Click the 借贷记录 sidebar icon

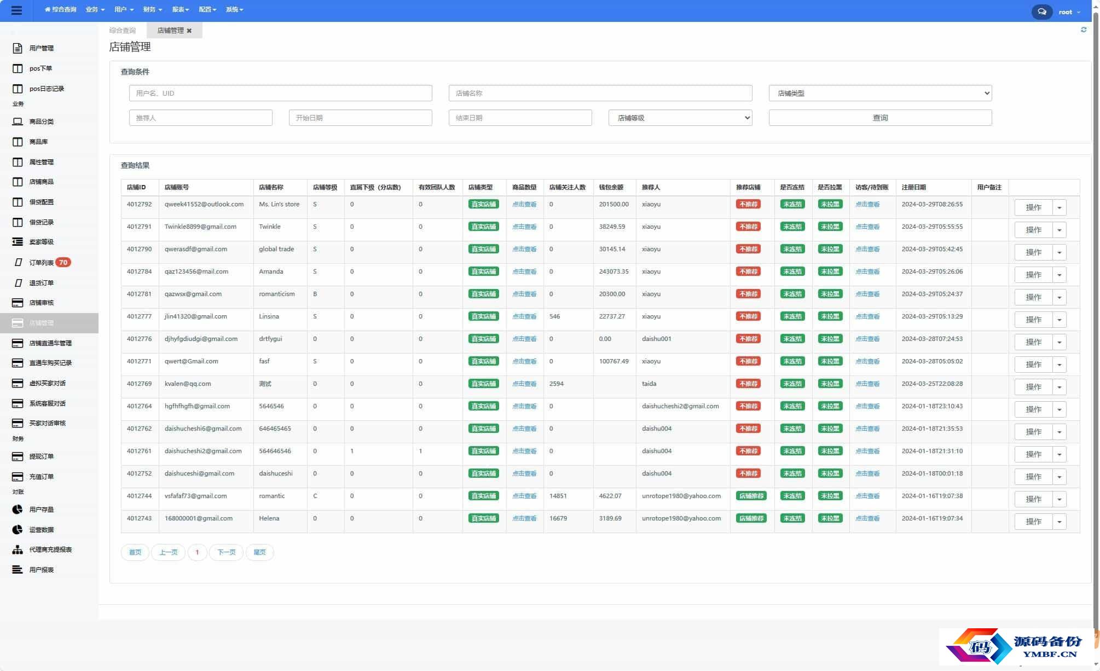point(18,222)
